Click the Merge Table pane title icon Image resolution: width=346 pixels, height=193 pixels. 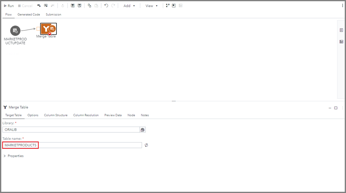point(5,107)
